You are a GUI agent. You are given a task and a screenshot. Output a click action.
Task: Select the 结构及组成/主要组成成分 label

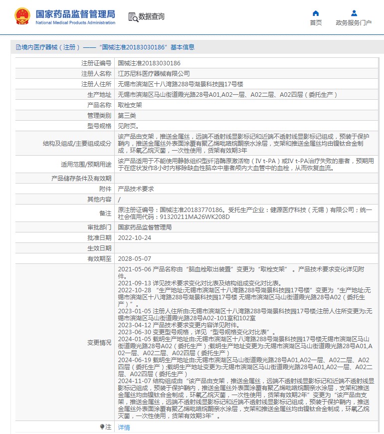tap(77, 143)
